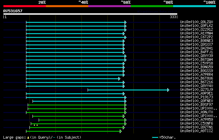Click the purple ~60% identity legend segment
This screenshot has height=140, width=219.
pyautogui.click(x=109, y=6)
